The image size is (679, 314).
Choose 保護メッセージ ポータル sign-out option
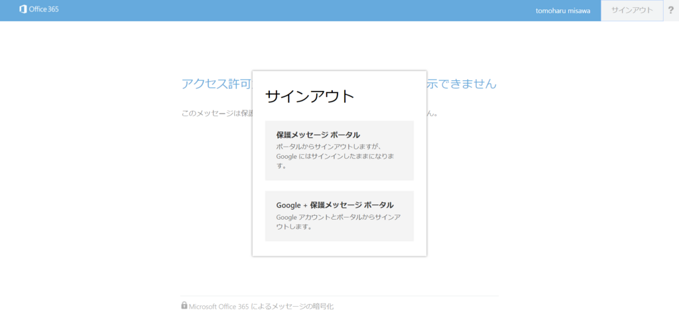[339, 151]
